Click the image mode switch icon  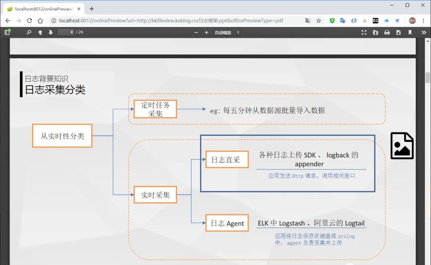pyautogui.click(x=402, y=145)
